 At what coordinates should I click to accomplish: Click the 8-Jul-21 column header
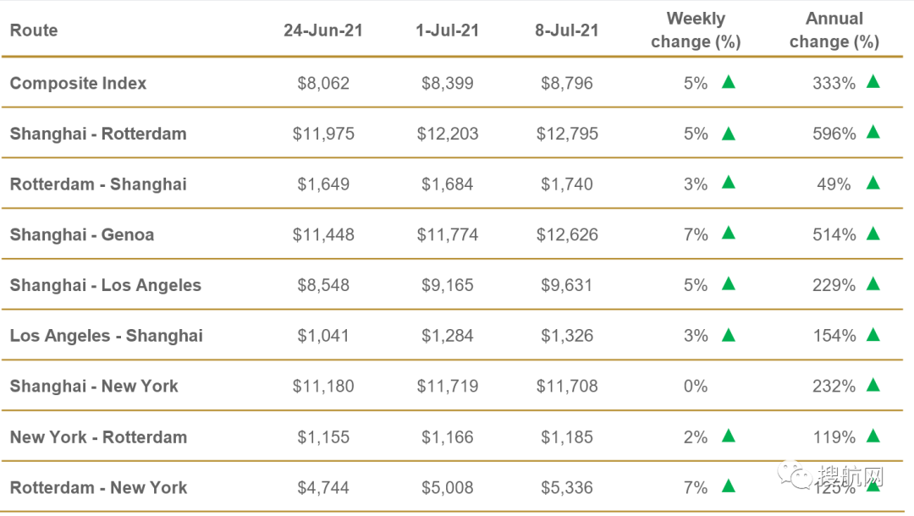(x=566, y=30)
